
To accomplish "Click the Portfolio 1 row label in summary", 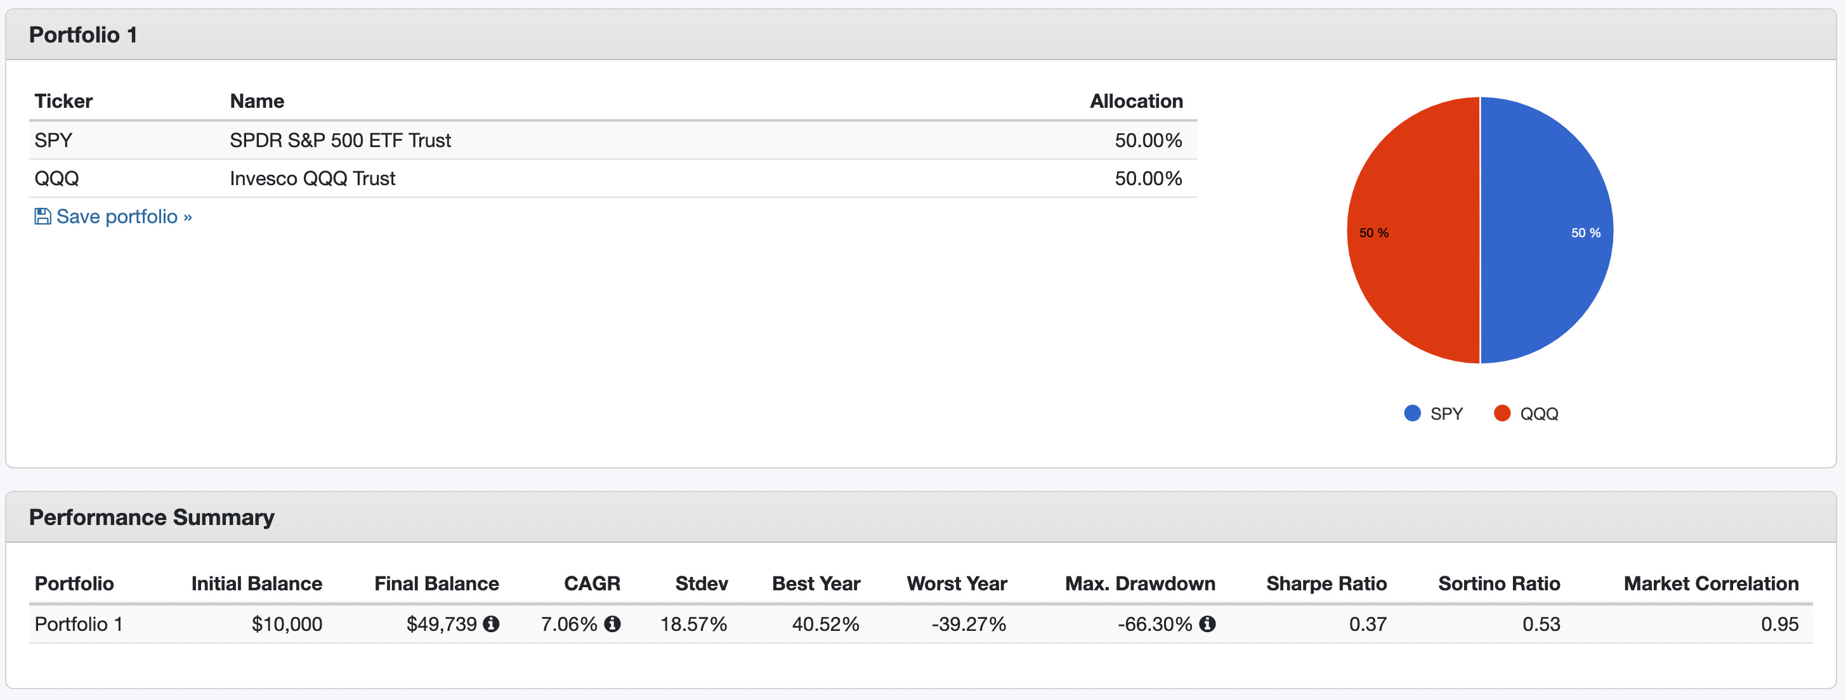I will click(x=79, y=624).
